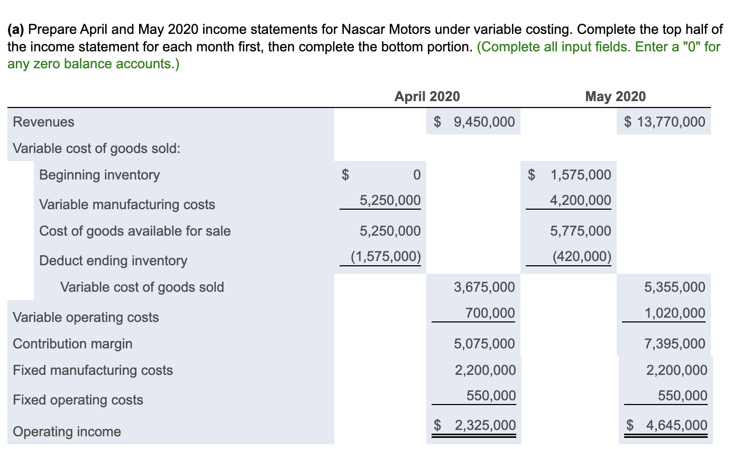
Task: Click the Cost of goods available for sale label
Action: pos(135,231)
